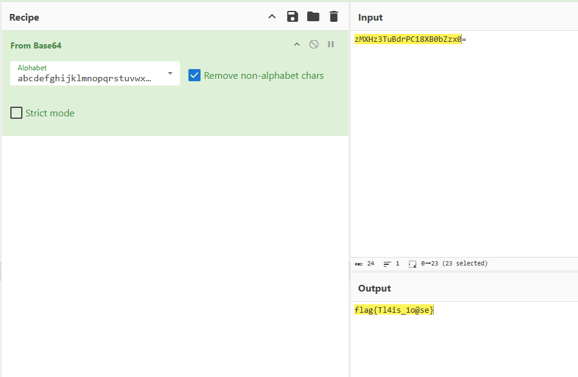Disable the From Base64 operation
This screenshot has width=578, height=377.
tap(314, 44)
